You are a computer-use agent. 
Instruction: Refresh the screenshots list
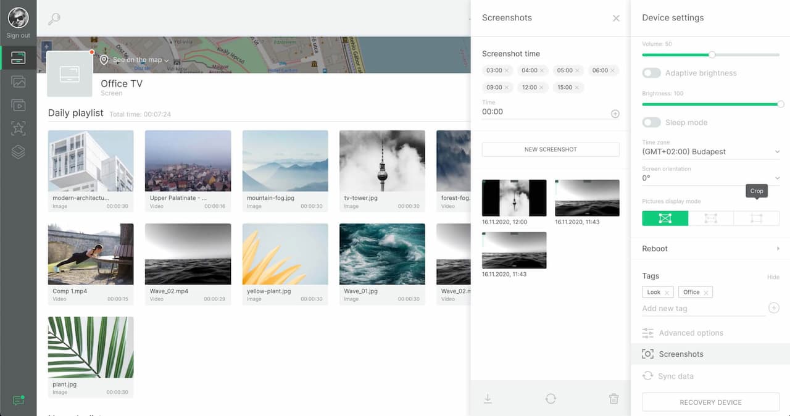[551, 398]
